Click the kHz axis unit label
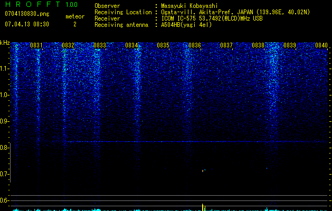332x211 pixels. pos(5,43)
